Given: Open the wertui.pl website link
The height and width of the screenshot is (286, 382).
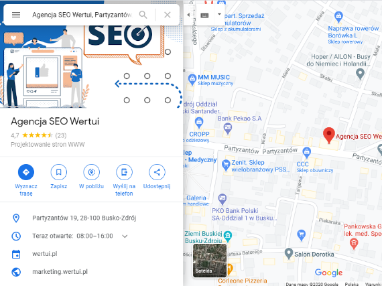Looking at the screenshot, I should pos(45,254).
